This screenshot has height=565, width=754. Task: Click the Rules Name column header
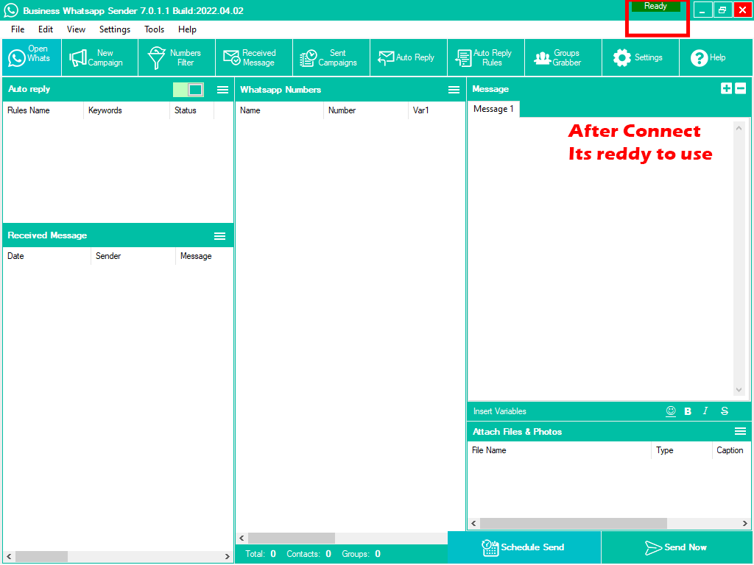(x=43, y=110)
